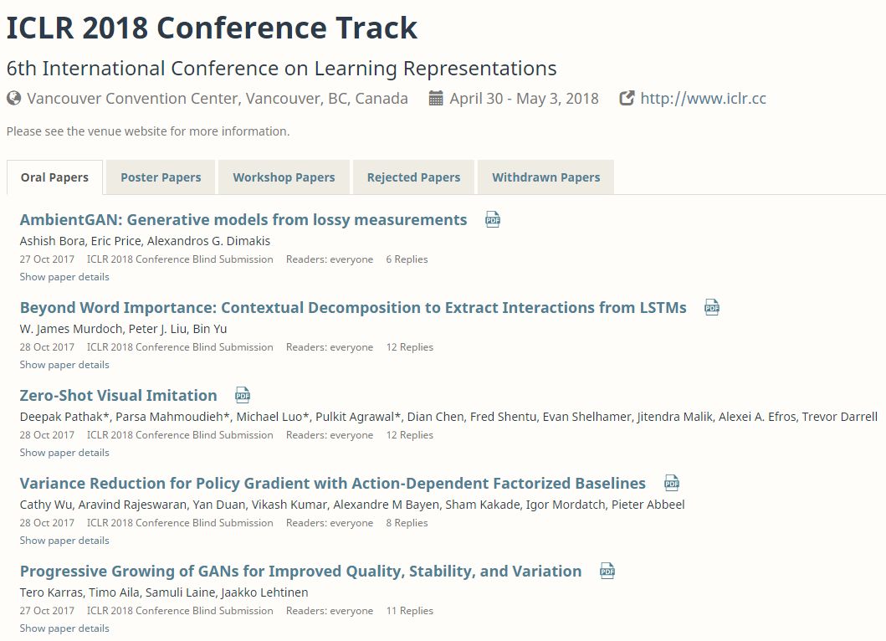Viewport: 886px width, 641px height.
Task: Click the globe icon beside Vancouver venue
Action: point(13,99)
